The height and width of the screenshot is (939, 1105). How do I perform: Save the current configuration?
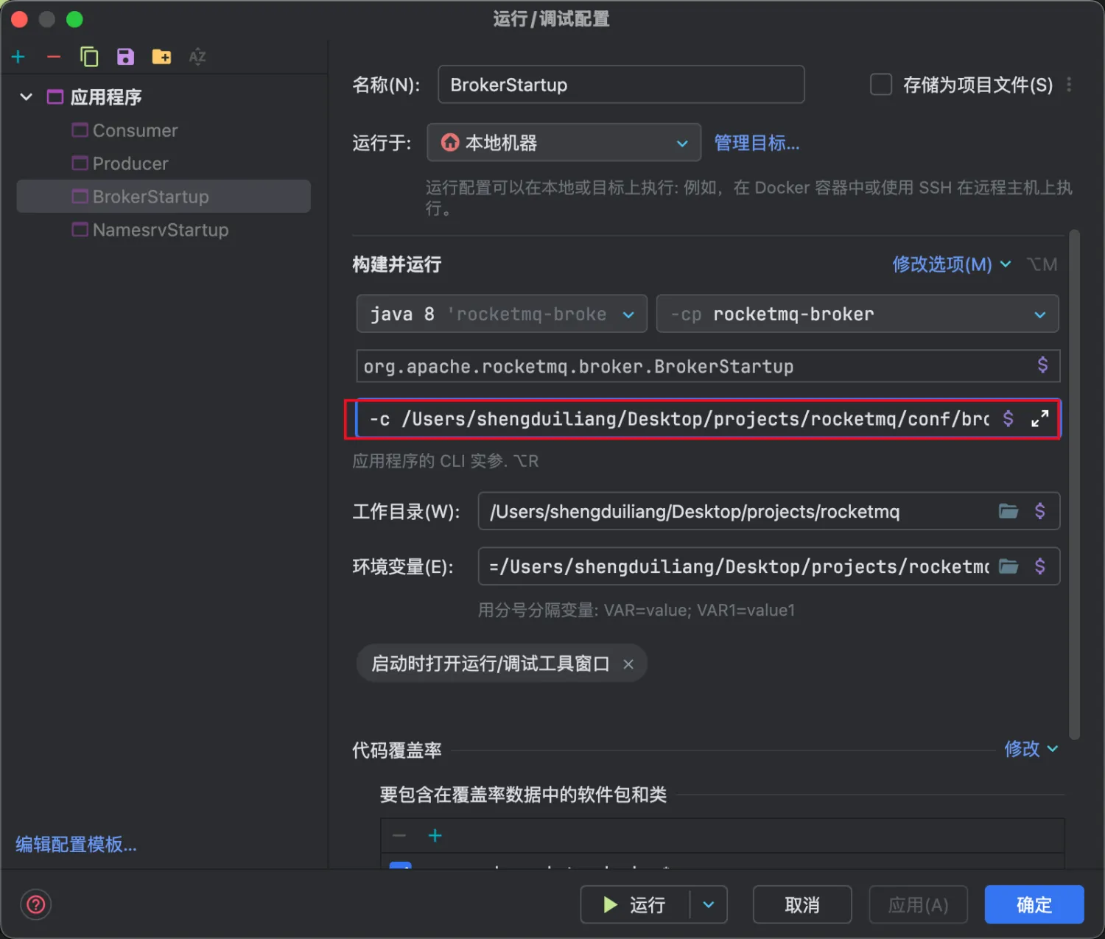click(x=125, y=57)
